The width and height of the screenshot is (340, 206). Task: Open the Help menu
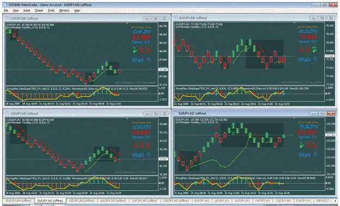tap(77, 10)
